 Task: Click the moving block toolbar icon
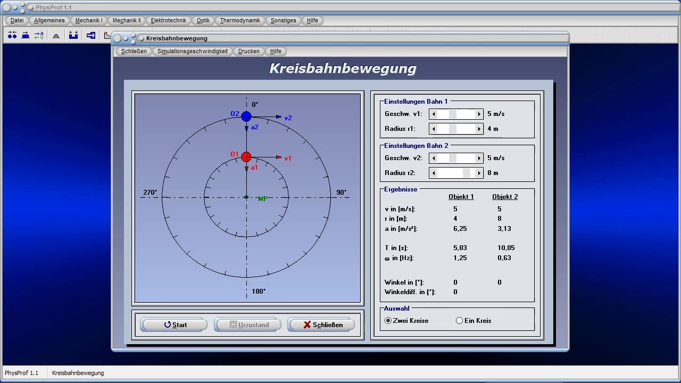[x=26, y=35]
